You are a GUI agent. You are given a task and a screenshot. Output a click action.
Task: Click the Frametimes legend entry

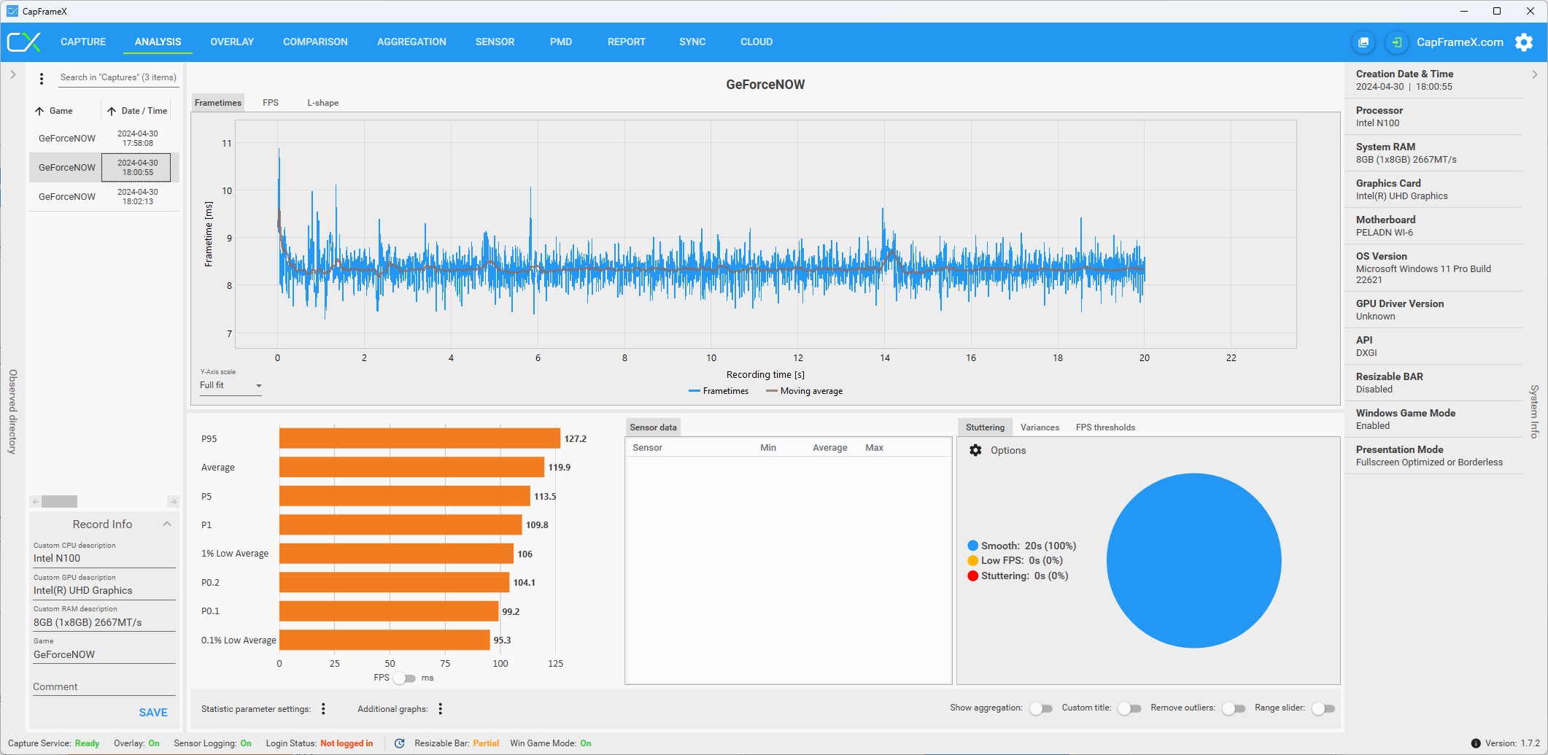coord(719,391)
